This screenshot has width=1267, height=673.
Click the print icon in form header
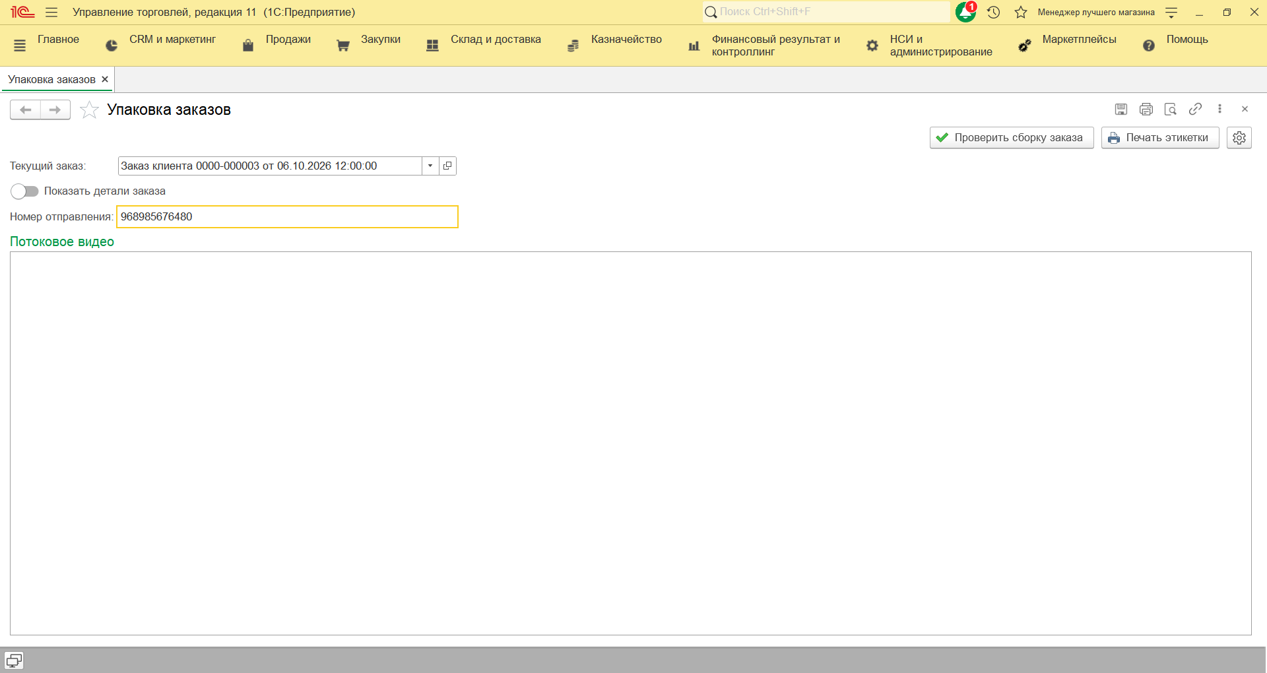click(1146, 109)
